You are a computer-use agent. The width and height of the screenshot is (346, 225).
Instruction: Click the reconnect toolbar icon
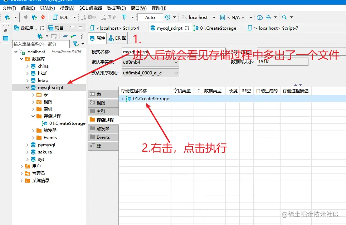[x=34, y=17]
